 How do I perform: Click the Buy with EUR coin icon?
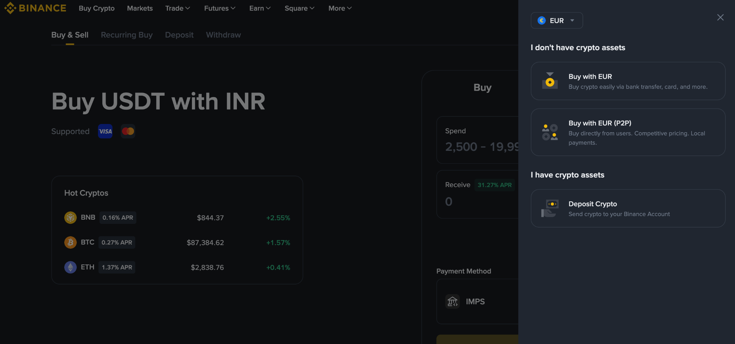pyautogui.click(x=550, y=81)
